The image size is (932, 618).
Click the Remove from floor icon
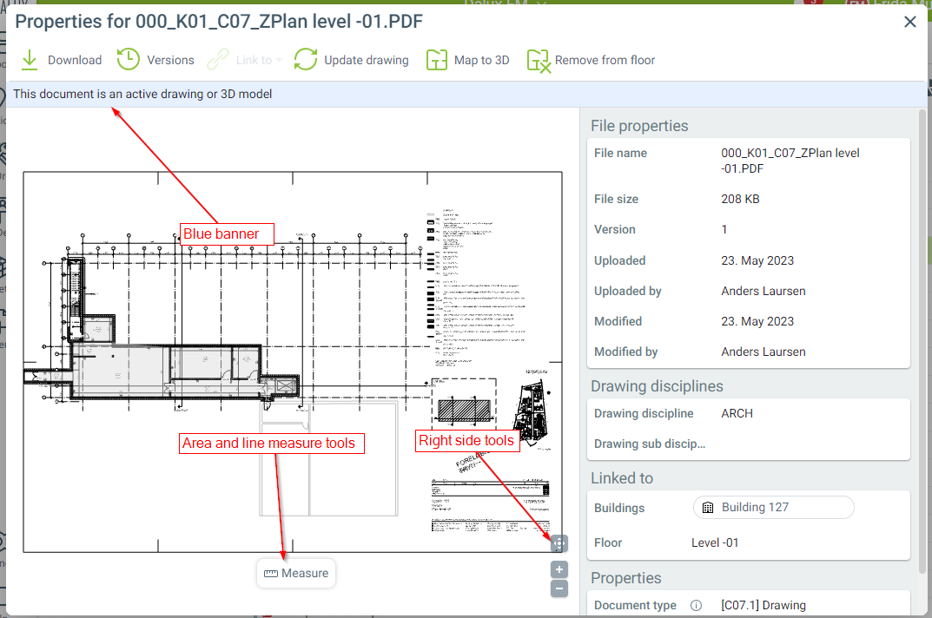tap(539, 60)
